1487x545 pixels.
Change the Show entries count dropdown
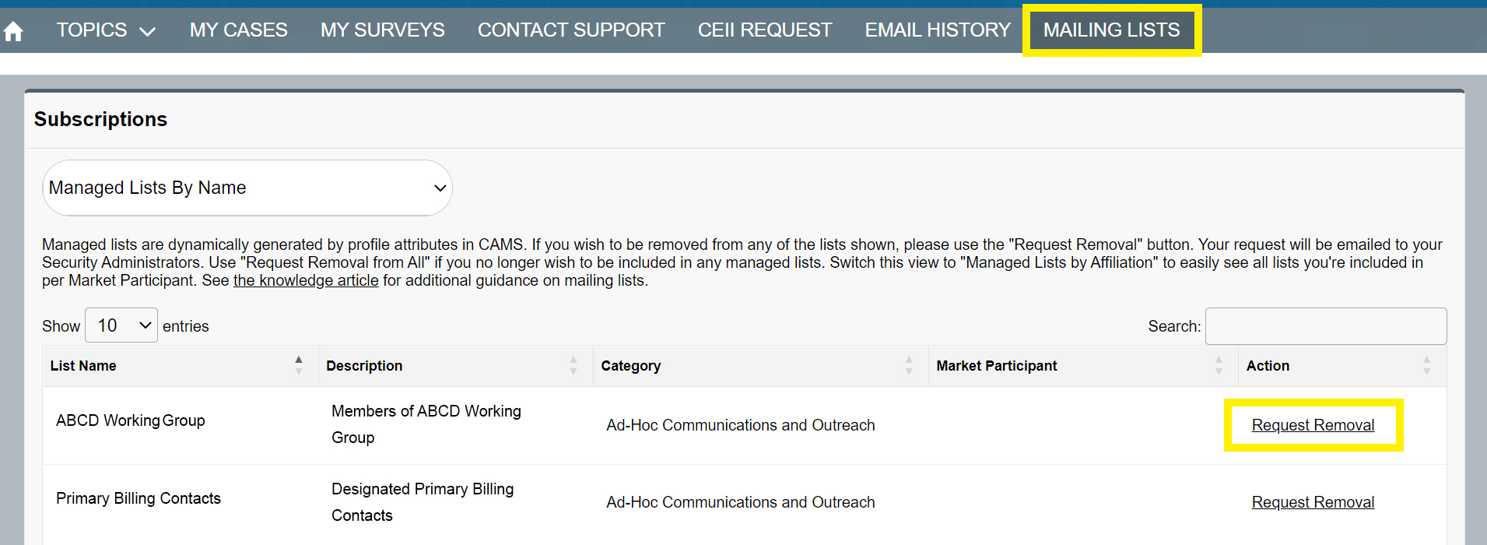[121, 325]
